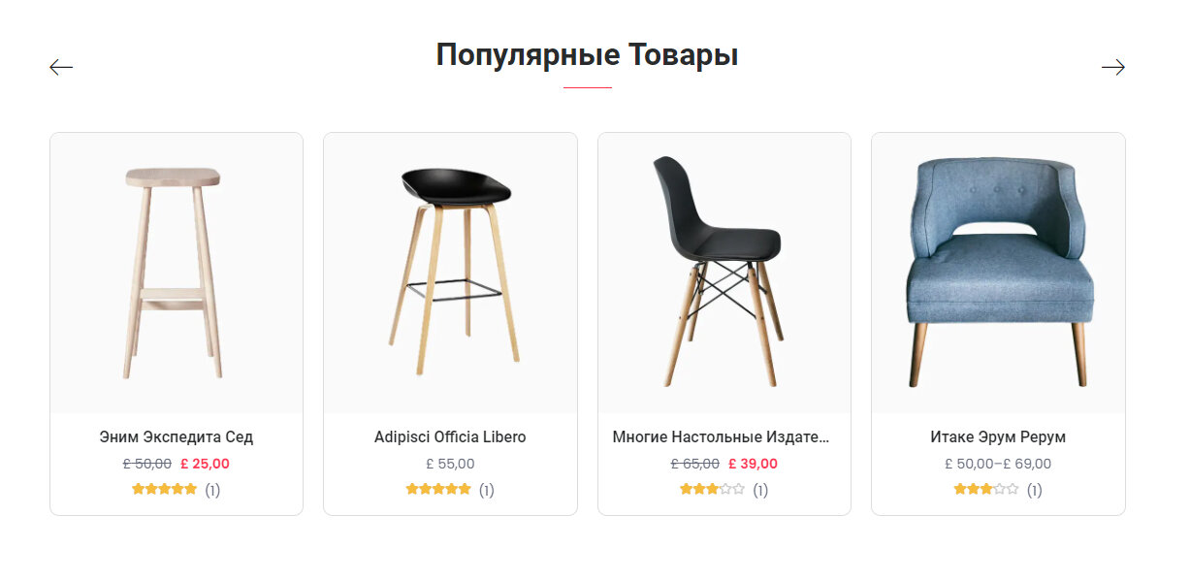The width and height of the screenshot is (1190, 581).
Task: Click the star rating under Эним Экспедита Сед
Action: [164, 489]
